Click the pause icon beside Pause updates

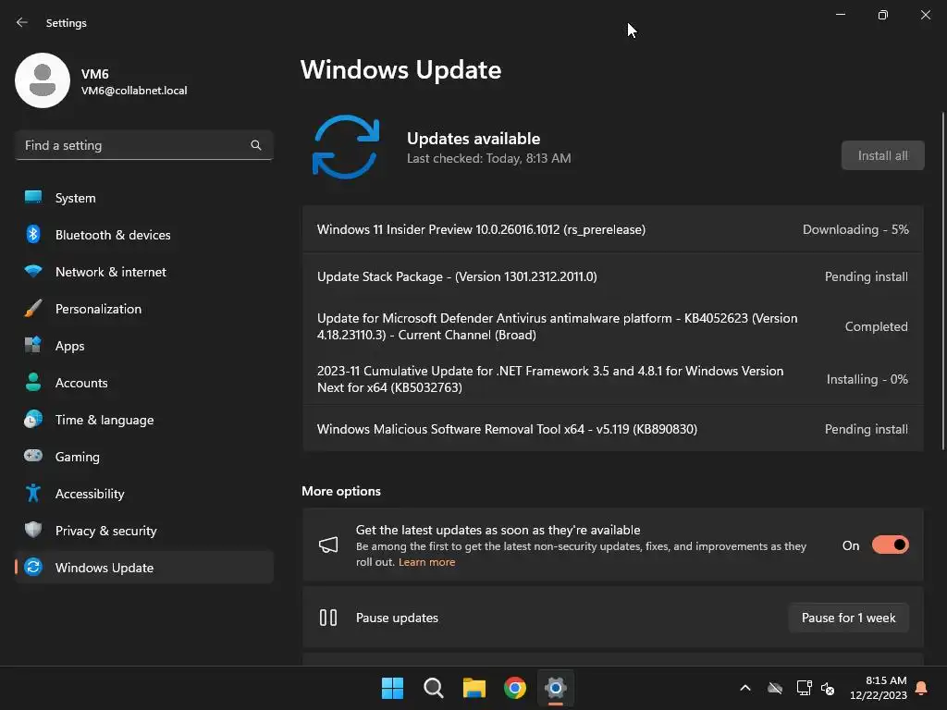coord(328,618)
